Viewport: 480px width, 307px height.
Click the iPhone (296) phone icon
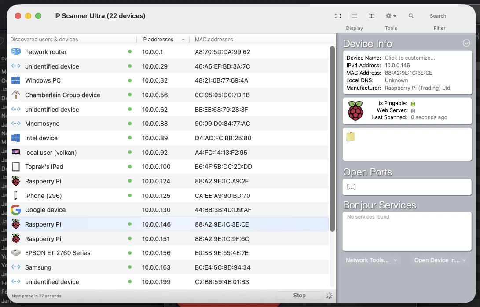[x=15, y=195]
